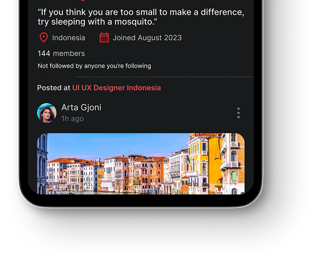Tap the 1h ago timestamp
The height and width of the screenshot is (261, 317).
coord(72,119)
